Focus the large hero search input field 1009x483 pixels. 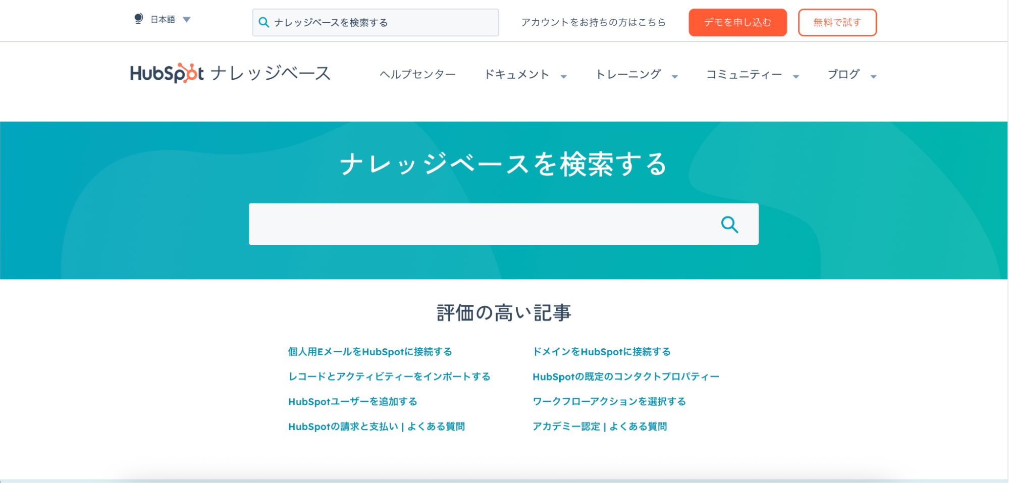(503, 224)
